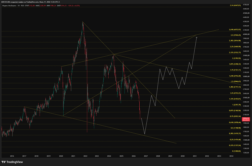Click the red current price label 2016,33

pyautogui.click(x=246, y=119)
